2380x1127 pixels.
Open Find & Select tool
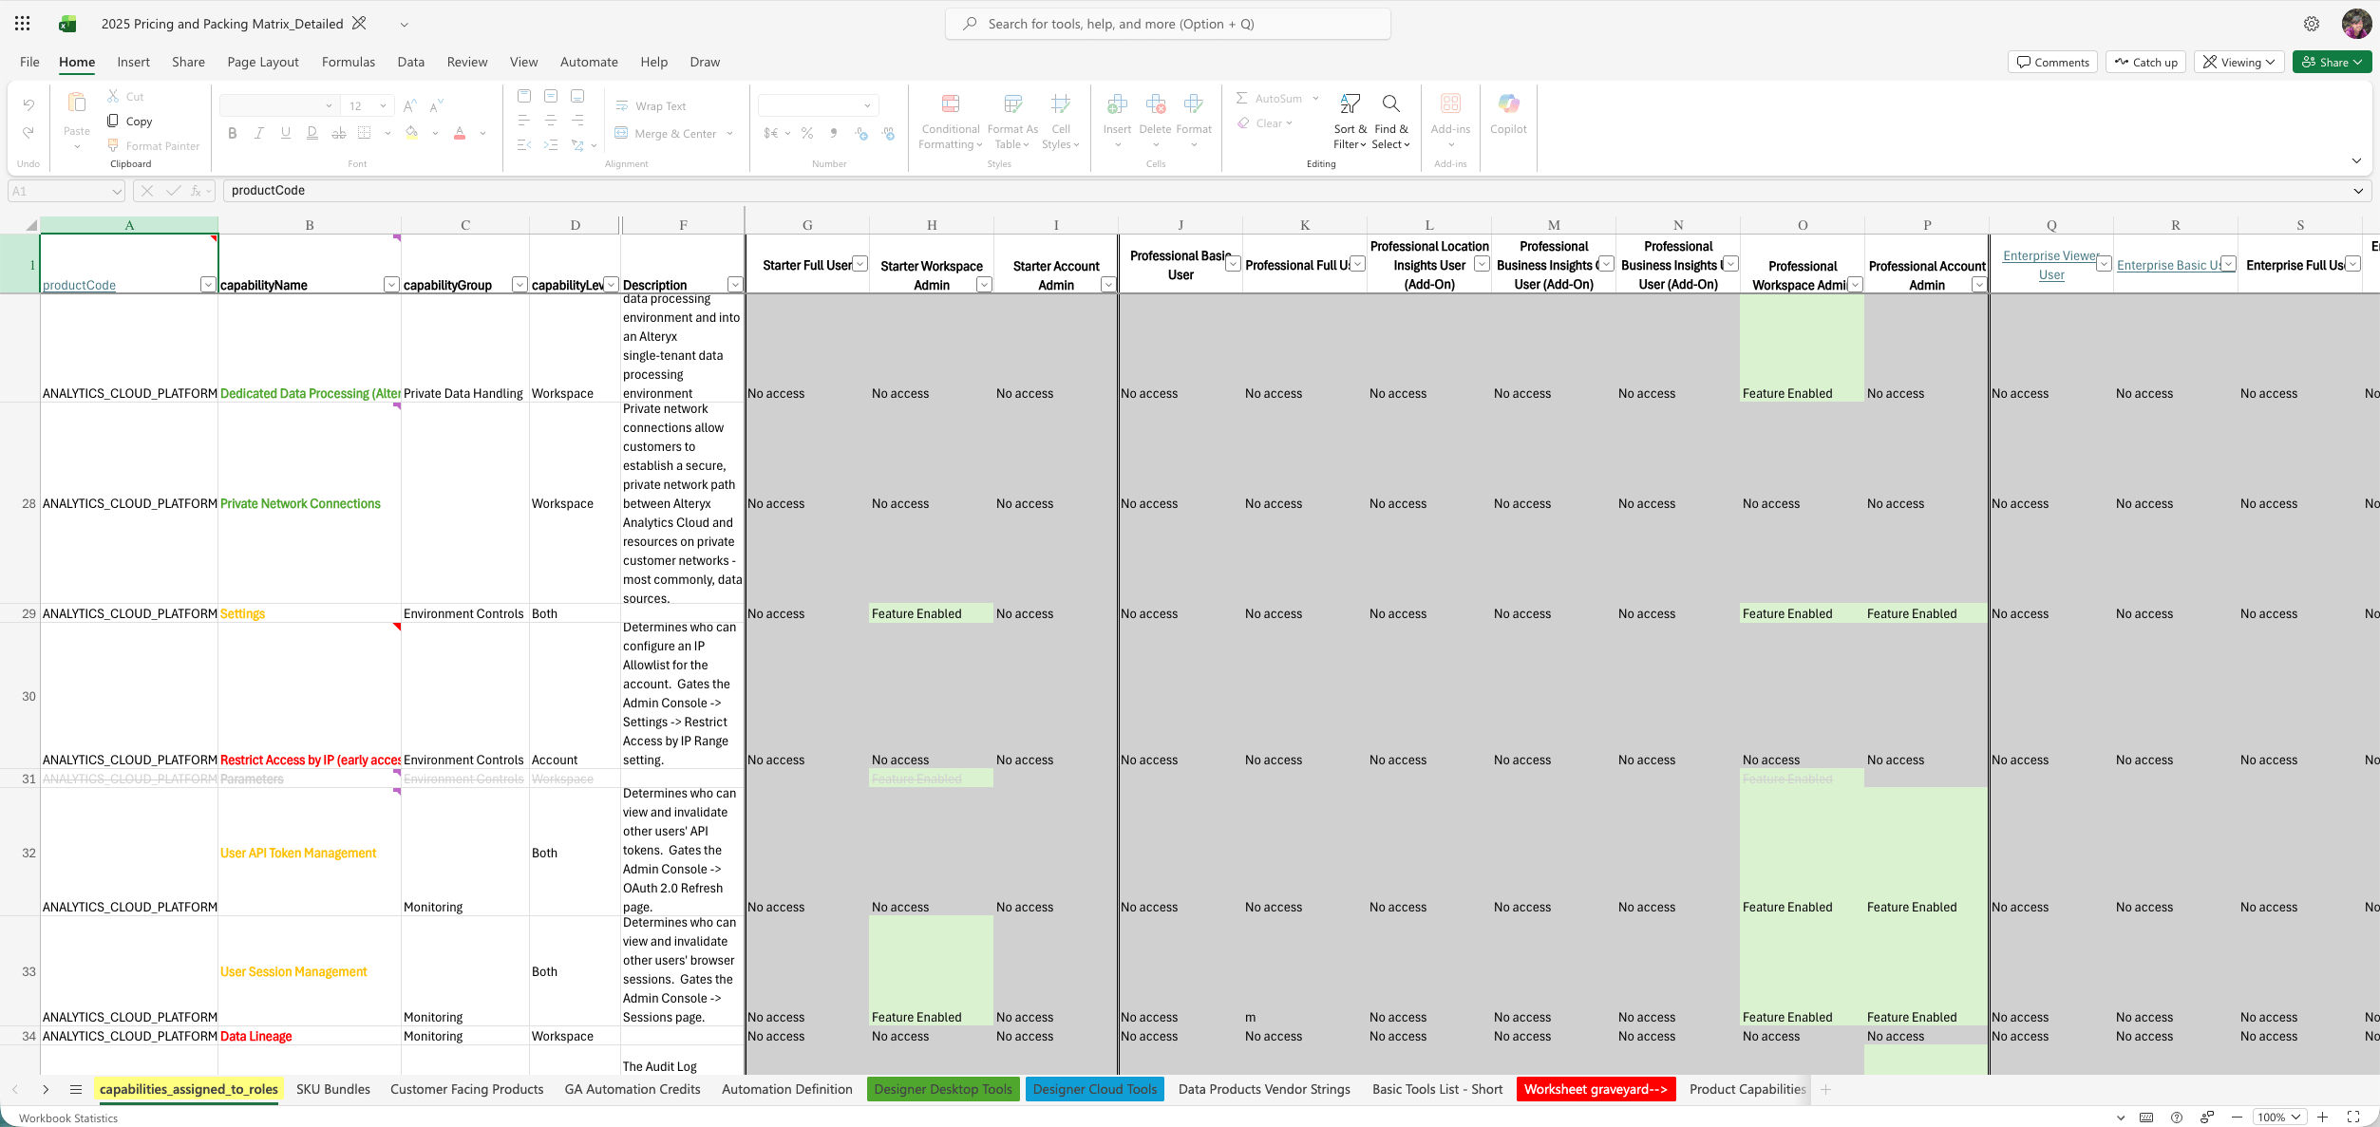pyautogui.click(x=1390, y=104)
